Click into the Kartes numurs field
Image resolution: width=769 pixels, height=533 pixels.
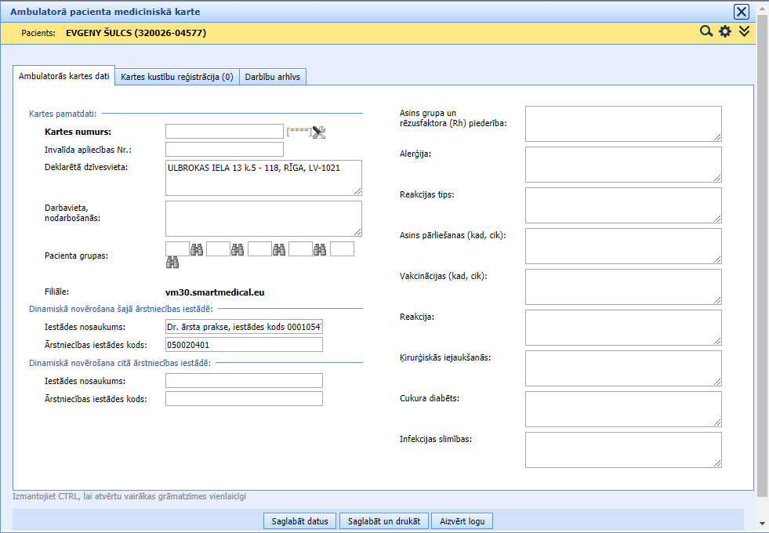coord(224,131)
